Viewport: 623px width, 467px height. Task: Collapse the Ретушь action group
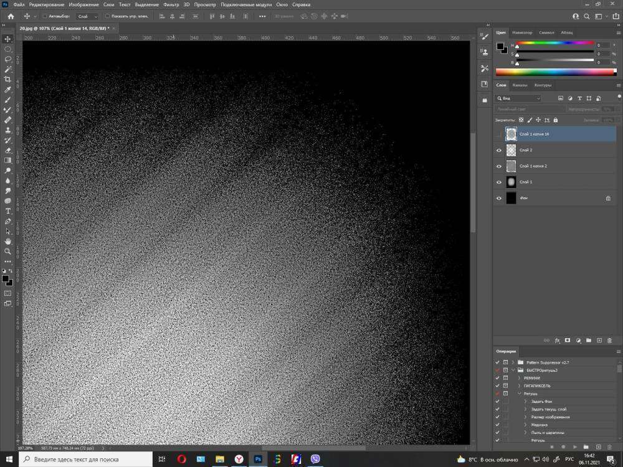coord(519,394)
